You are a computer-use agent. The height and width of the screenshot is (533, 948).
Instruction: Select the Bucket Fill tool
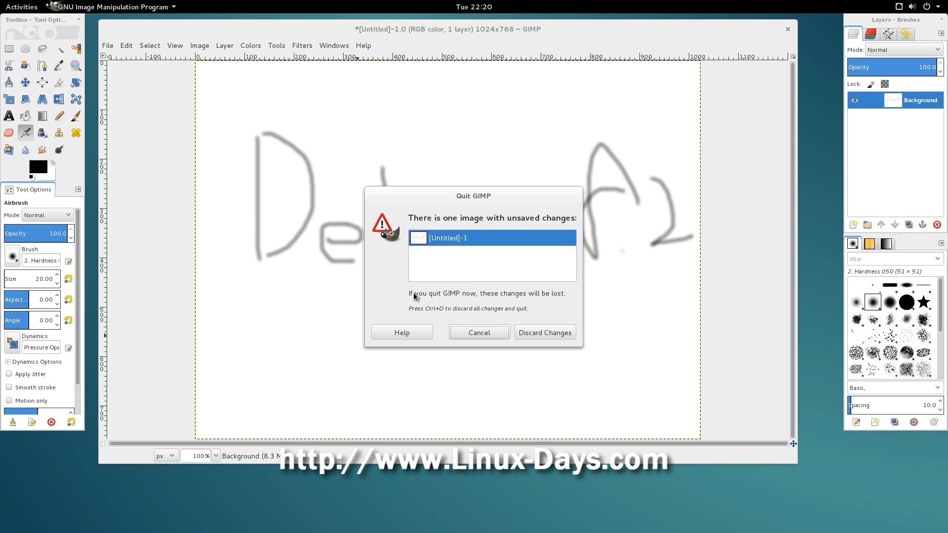[26, 116]
